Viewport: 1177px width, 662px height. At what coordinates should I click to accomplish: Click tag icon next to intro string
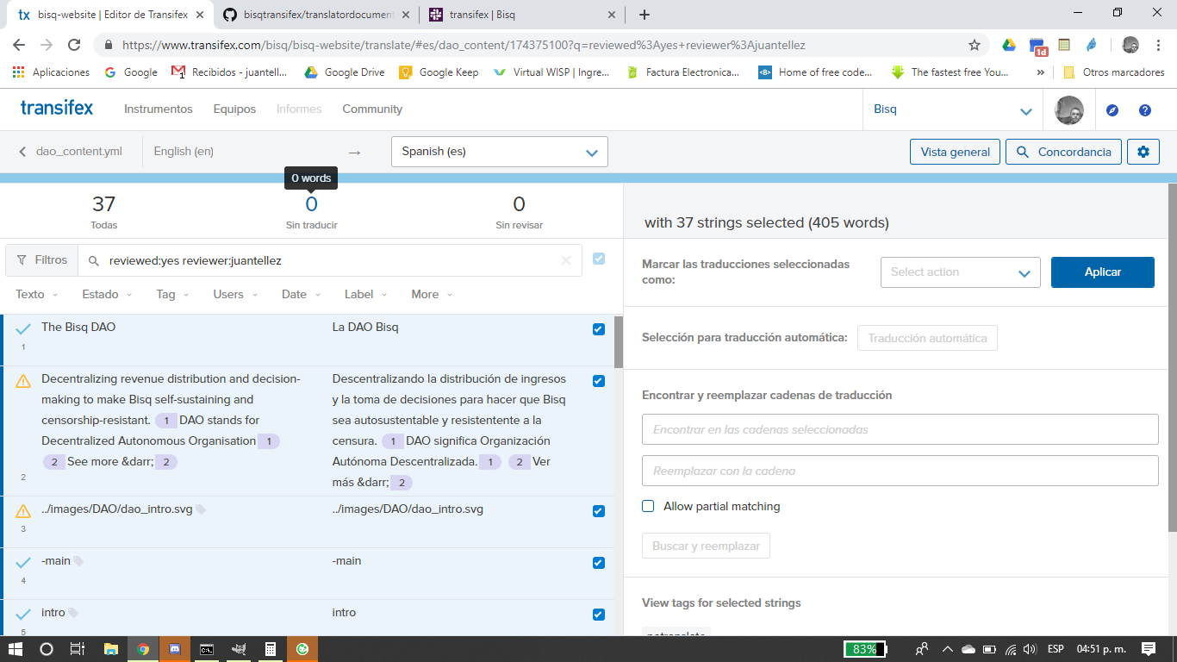tap(73, 613)
